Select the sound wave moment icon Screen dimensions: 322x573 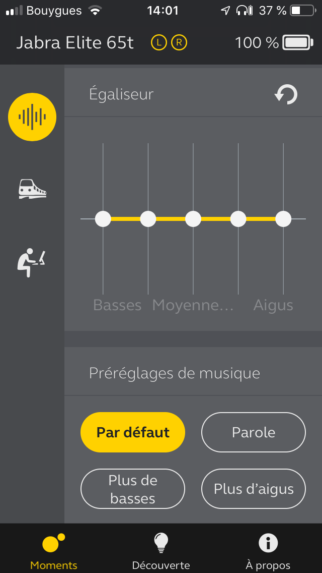click(x=32, y=117)
